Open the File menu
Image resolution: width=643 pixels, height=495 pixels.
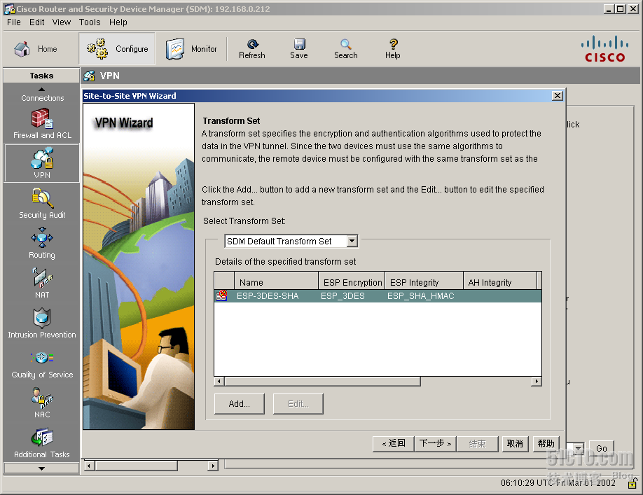tap(13, 22)
